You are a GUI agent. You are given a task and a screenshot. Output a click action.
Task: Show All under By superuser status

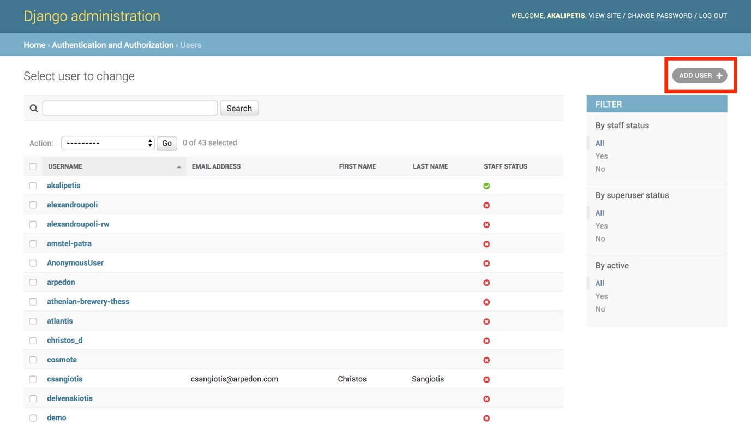599,213
